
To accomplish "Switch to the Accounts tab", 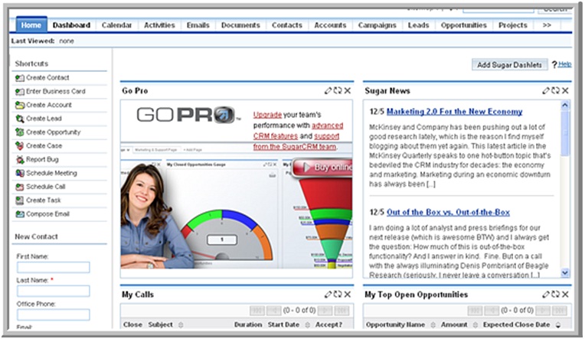I will pos(330,25).
